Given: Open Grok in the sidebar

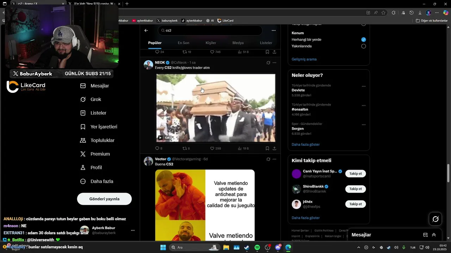Looking at the screenshot, I should click(x=91, y=99).
